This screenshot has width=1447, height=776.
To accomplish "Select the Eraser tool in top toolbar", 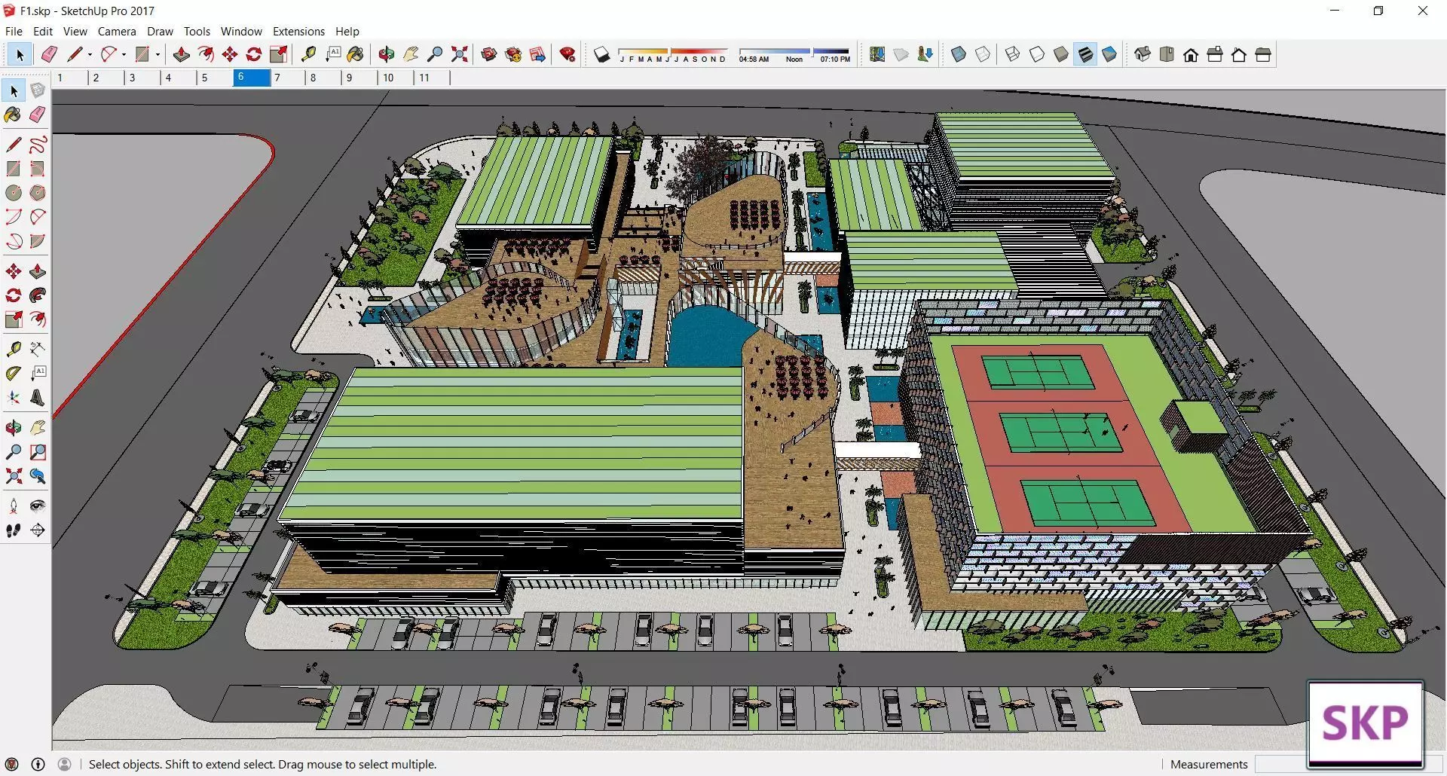I will tap(49, 54).
